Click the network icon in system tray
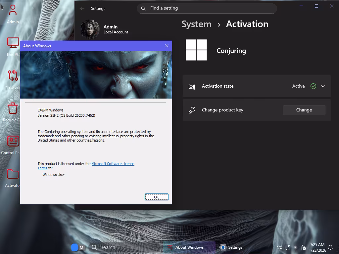Viewport: 339px width, 254px height. tap(287, 247)
